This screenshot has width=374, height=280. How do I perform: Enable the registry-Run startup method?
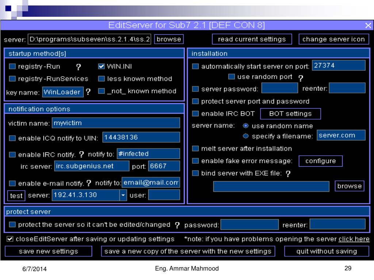12,66
